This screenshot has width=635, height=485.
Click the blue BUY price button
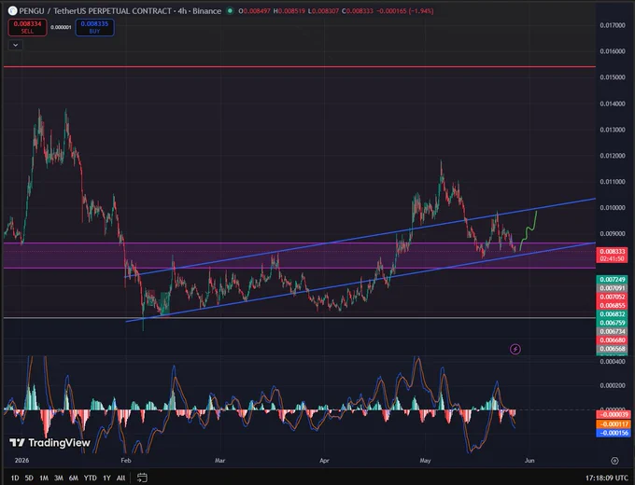tap(94, 27)
